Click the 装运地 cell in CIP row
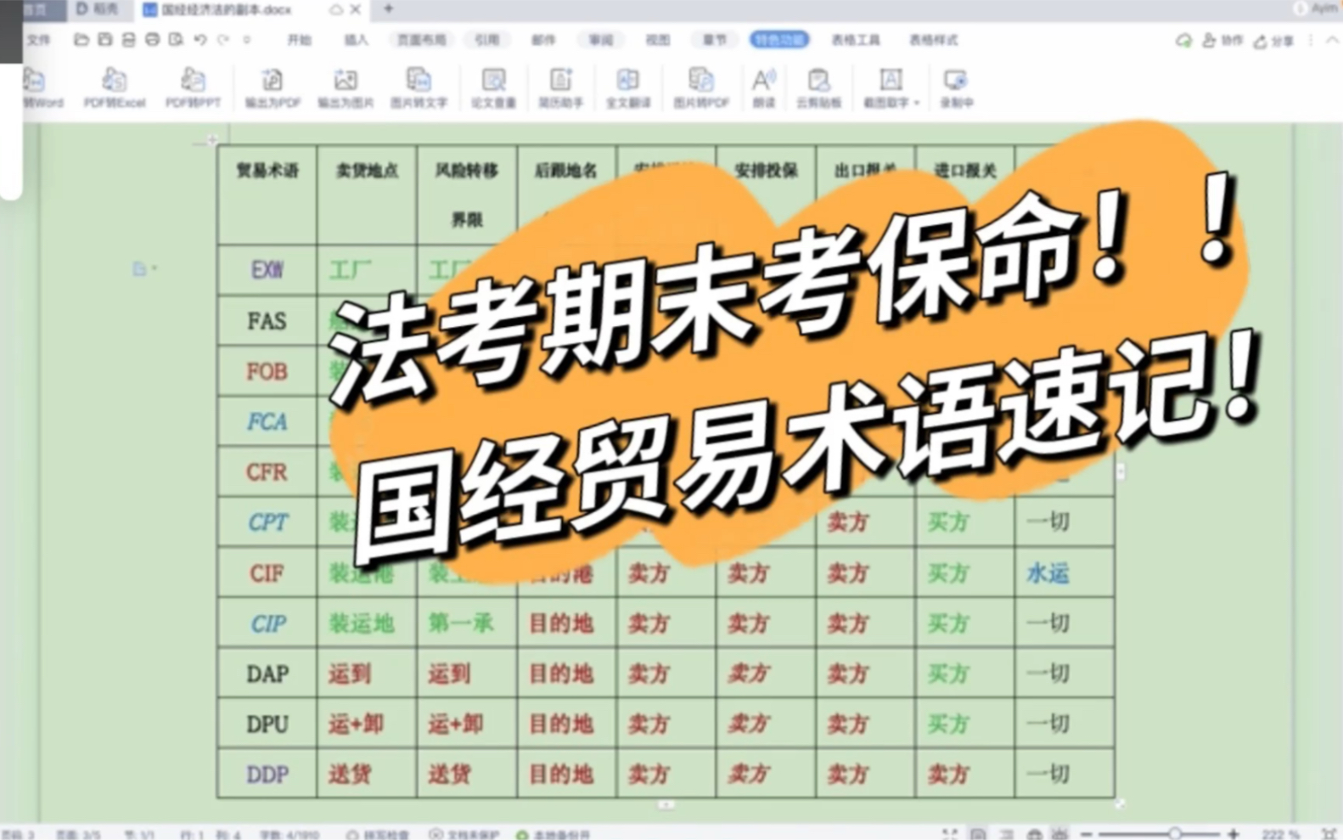 click(x=366, y=623)
